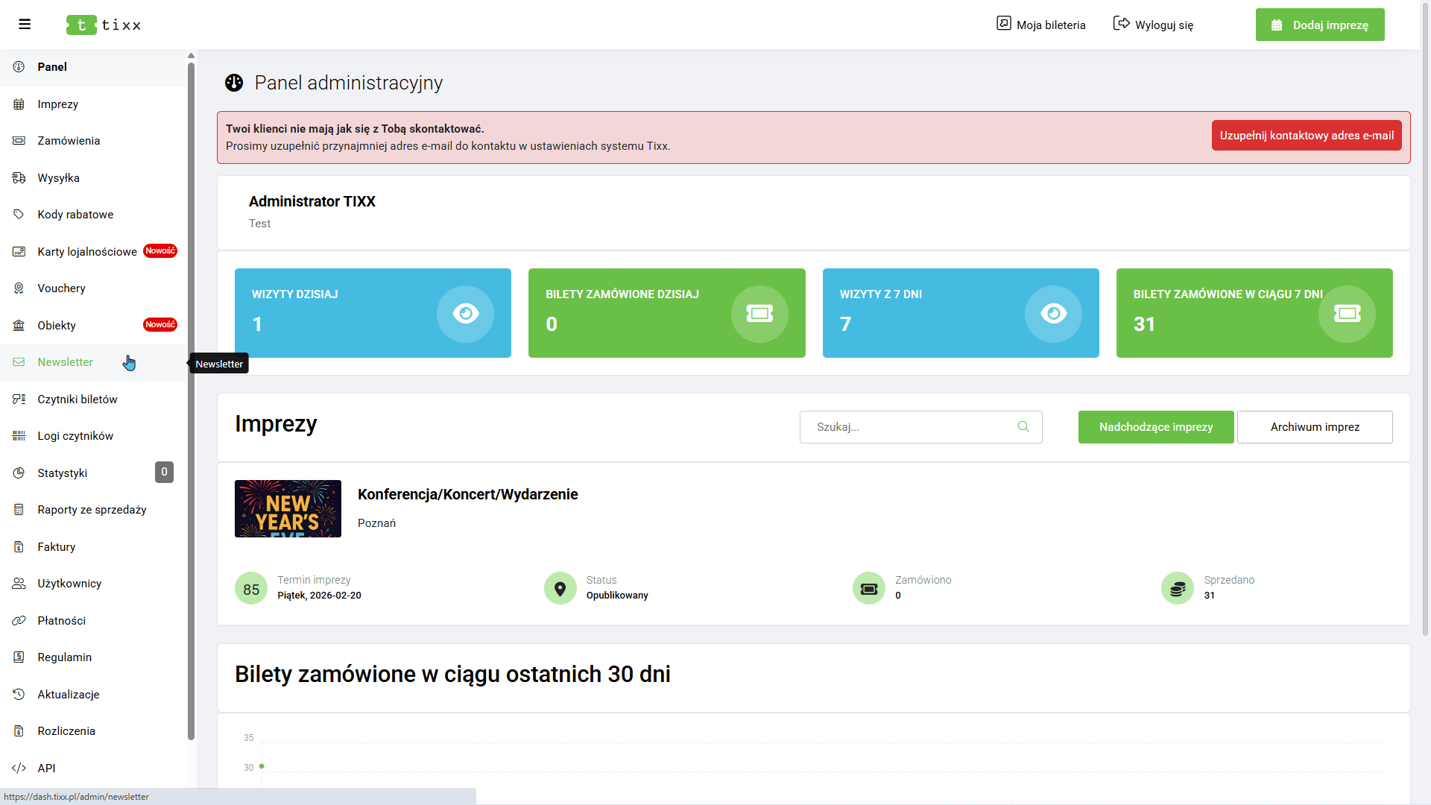The height and width of the screenshot is (805, 1431).
Task: Click the map pin Status icon
Action: point(560,588)
